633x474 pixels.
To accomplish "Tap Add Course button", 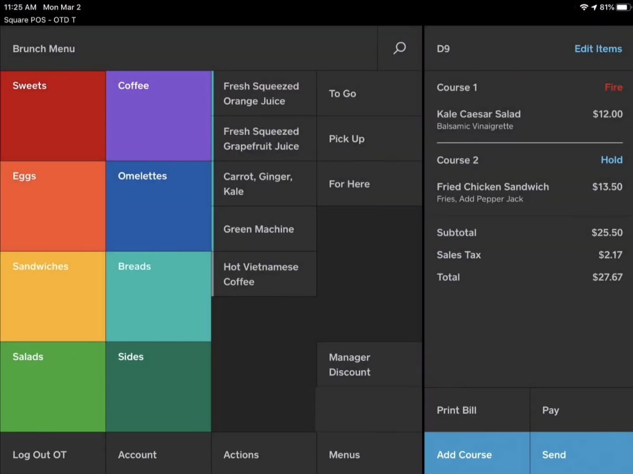I will pyautogui.click(x=477, y=453).
